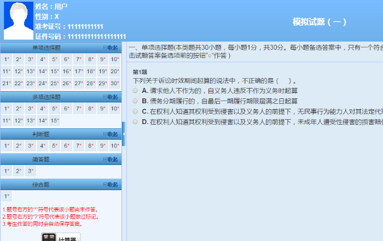Click the user avatar photo
Screen dimensions: 383x241
pos(19,20)
